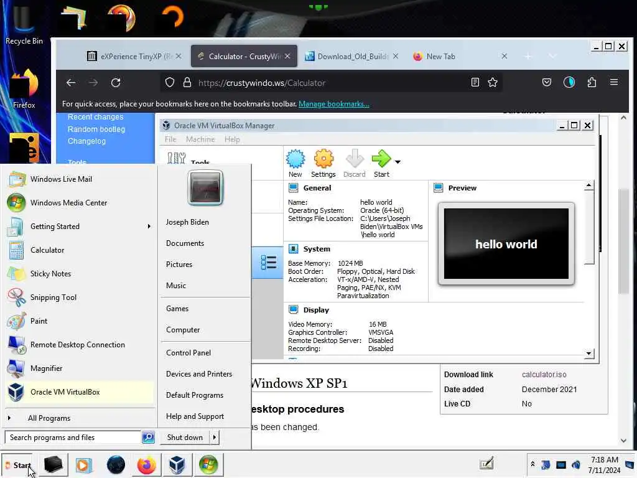Viewport: 637px width, 478px height.
Task: Click the Shut down button
Action: tap(185, 438)
